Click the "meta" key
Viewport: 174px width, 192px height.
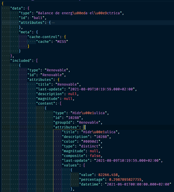tap(25, 32)
